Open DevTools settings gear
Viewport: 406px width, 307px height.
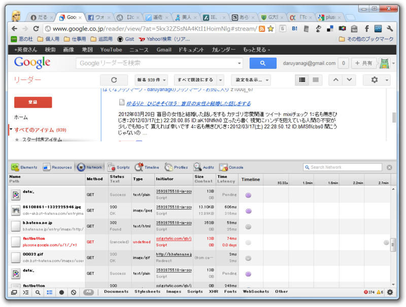tap(390, 292)
